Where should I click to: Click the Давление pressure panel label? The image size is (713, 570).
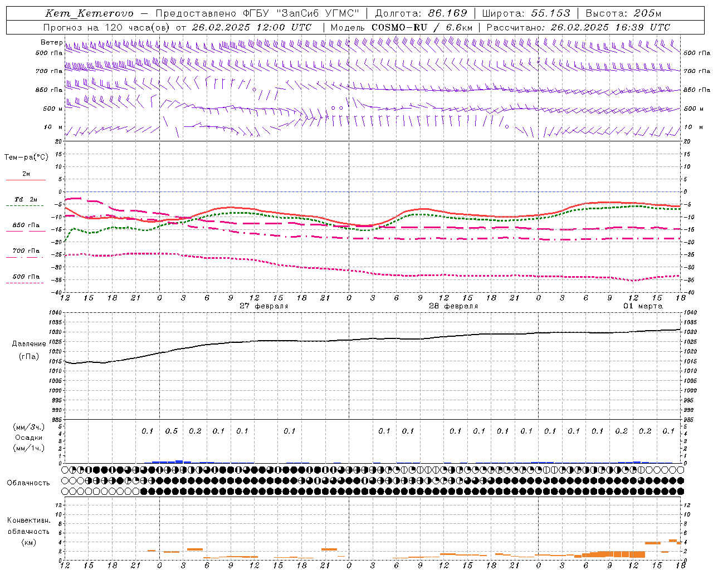pos(29,344)
